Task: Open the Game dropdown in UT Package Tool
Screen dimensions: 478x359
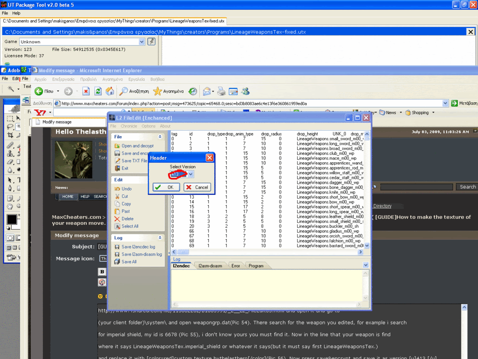Action: (x=142, y=42)
